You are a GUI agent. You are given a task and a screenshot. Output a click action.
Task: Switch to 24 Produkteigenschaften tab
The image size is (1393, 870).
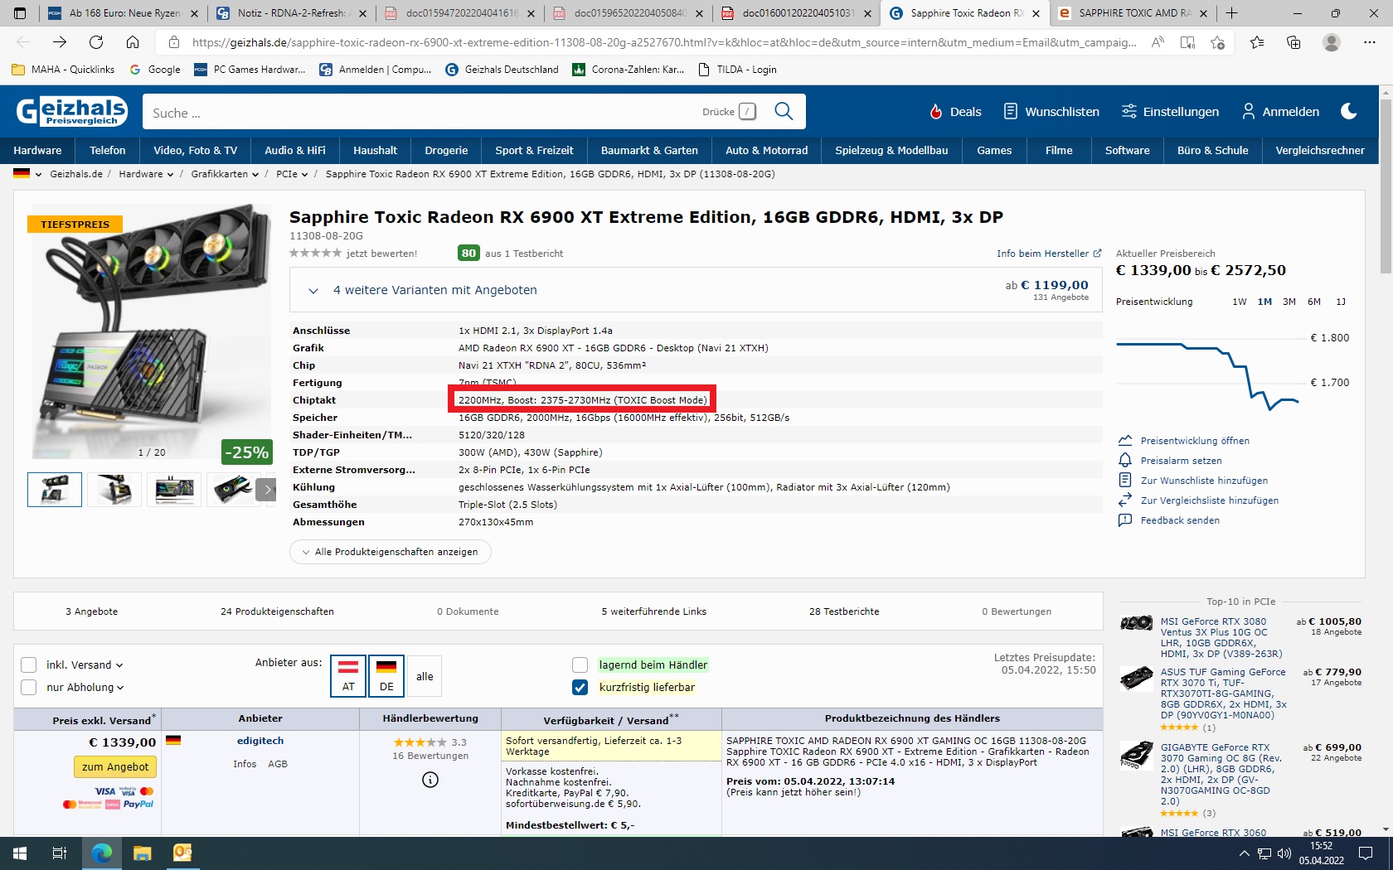[x=277, y=611]
